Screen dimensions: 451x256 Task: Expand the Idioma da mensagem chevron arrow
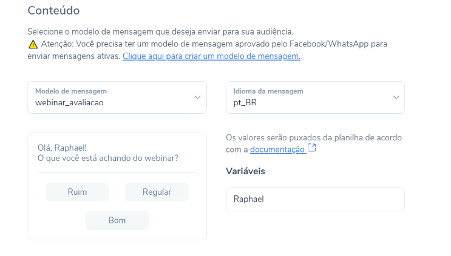(x=396, y=97)
